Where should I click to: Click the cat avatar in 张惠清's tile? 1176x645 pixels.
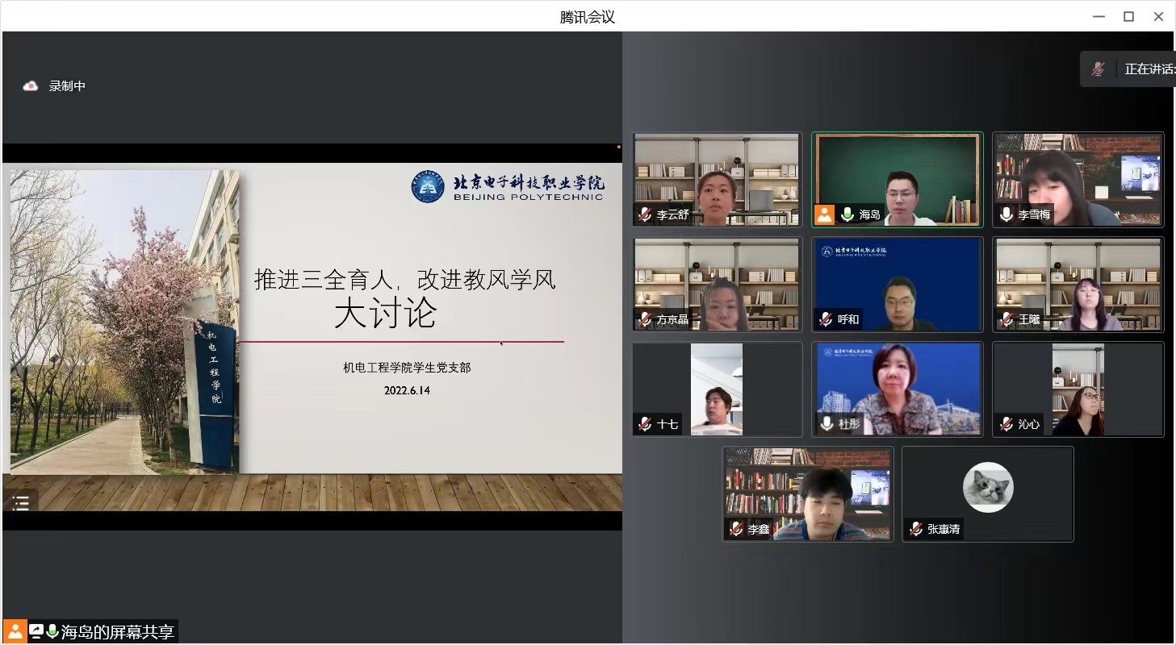click(987, 487)
